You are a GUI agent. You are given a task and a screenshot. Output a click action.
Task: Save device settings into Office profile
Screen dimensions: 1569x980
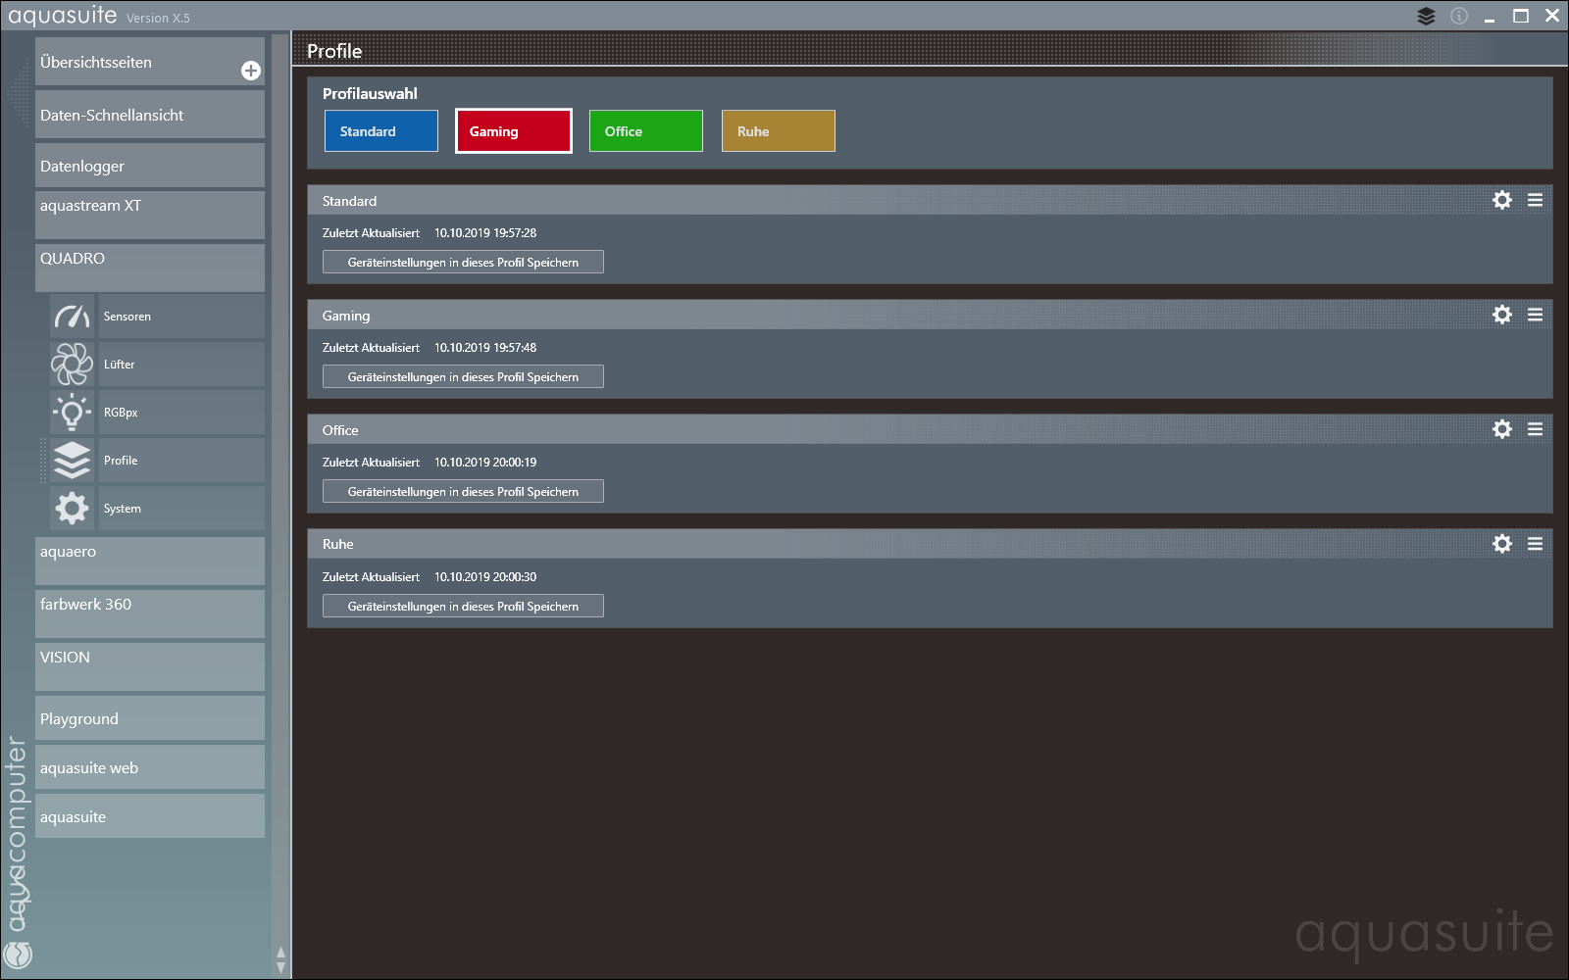point(463,492)
